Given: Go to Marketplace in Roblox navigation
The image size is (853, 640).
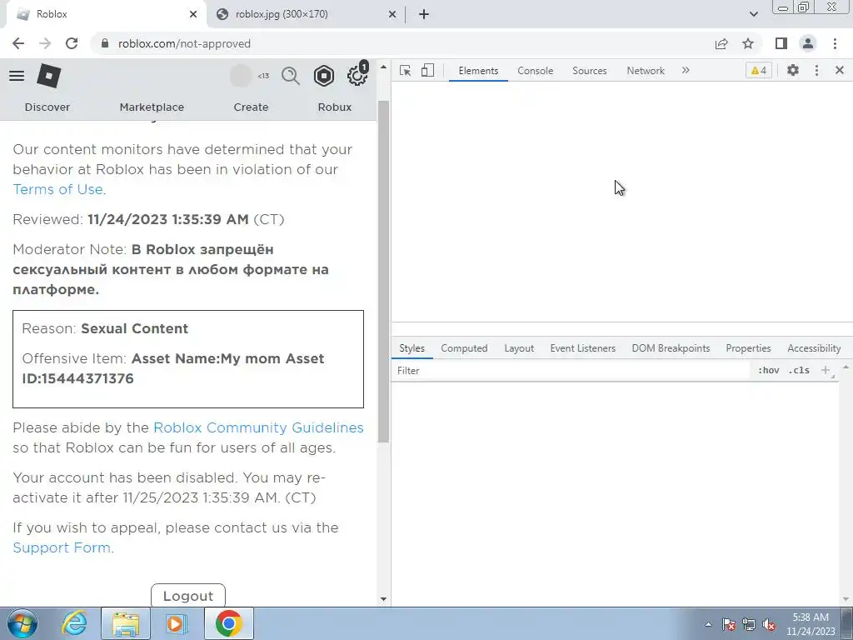Looking at the screenshot, I should [x=152, y=107].
